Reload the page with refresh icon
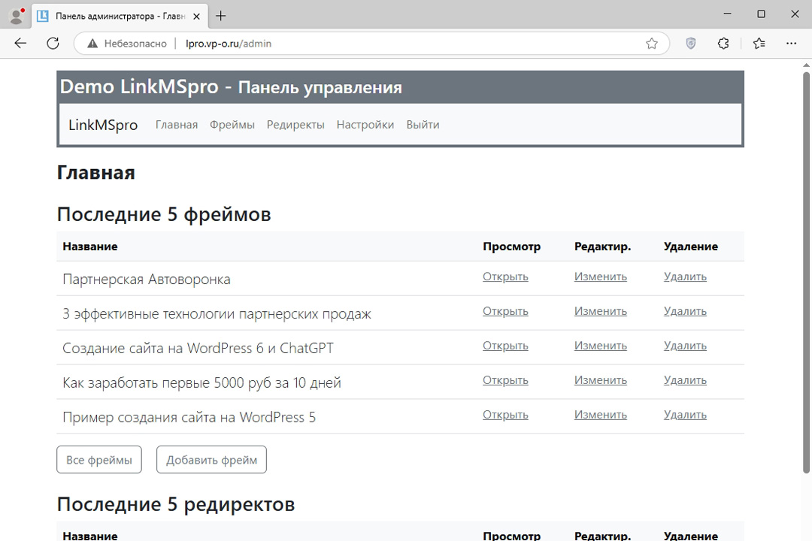 click(53, 44)
